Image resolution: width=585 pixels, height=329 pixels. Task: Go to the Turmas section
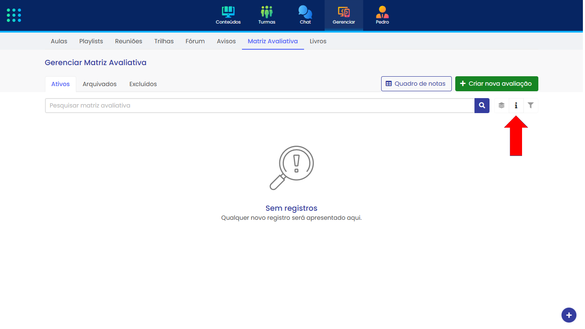[267, 15]
